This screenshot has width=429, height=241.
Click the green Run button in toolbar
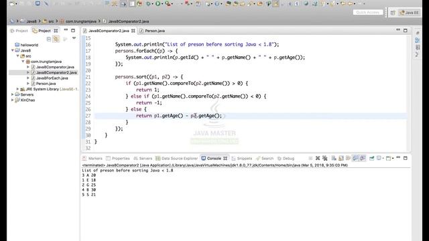pyautogui.click(x=158, y=3)
